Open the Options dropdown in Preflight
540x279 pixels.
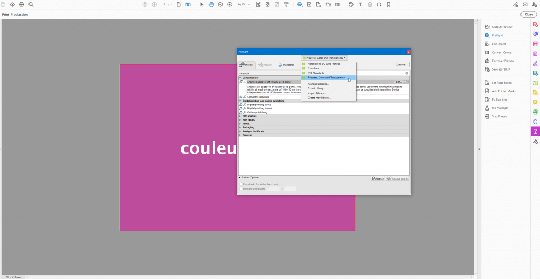coord(402,65)
